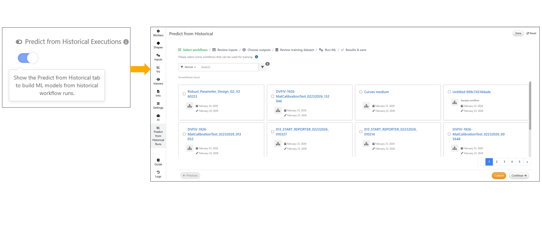Click the orange Cancel button
Viewport: 542px width, 244px height.
[x=499, y=176]
